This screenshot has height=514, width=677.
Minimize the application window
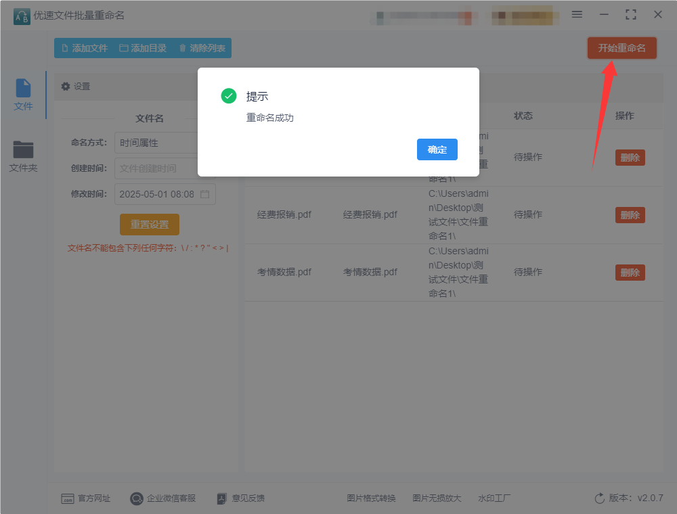(604, 15)
